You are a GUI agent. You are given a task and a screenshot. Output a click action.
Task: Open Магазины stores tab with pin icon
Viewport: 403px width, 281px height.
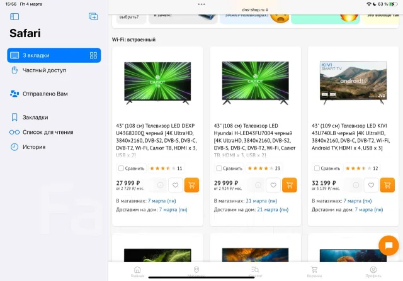click(196, 272)
